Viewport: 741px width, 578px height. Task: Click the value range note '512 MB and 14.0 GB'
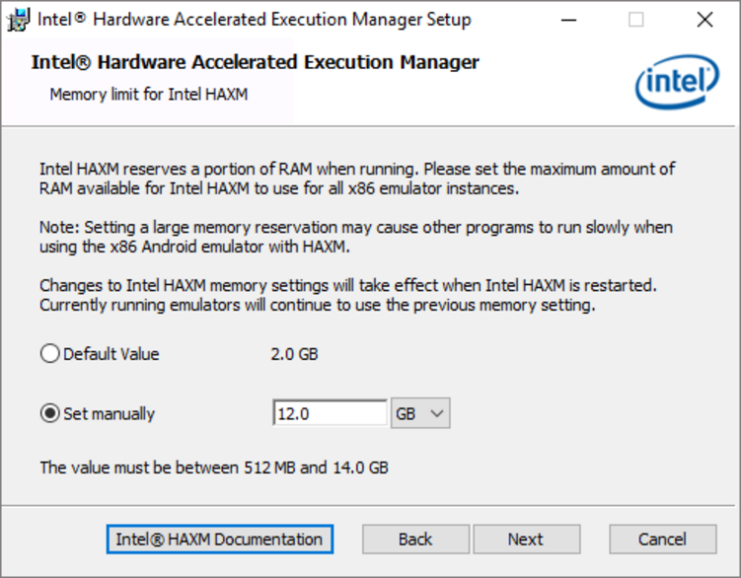(x=316, y=468)
